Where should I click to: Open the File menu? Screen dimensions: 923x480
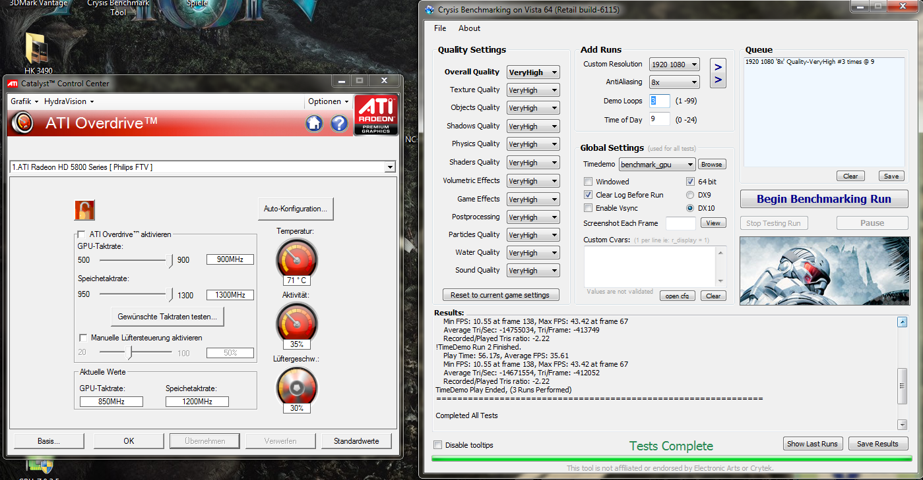440,28
